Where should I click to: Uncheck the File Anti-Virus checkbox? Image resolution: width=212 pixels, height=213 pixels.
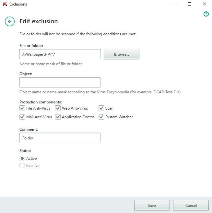click(22, 108)
